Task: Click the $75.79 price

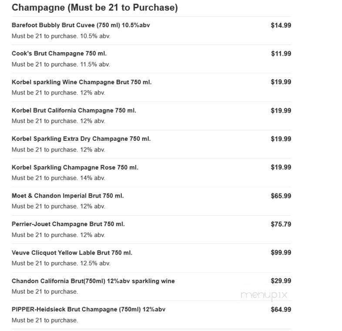Action: [x=281, y=224]
